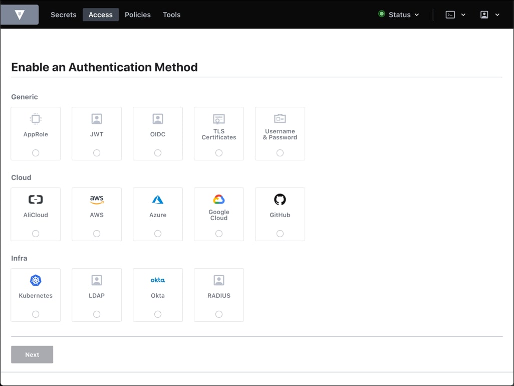
Task: Click the RADIUS user icon
Action: point(218,280)
